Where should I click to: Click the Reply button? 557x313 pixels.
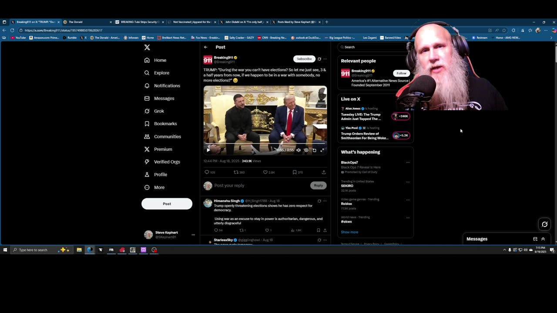[x=319, y=186]
